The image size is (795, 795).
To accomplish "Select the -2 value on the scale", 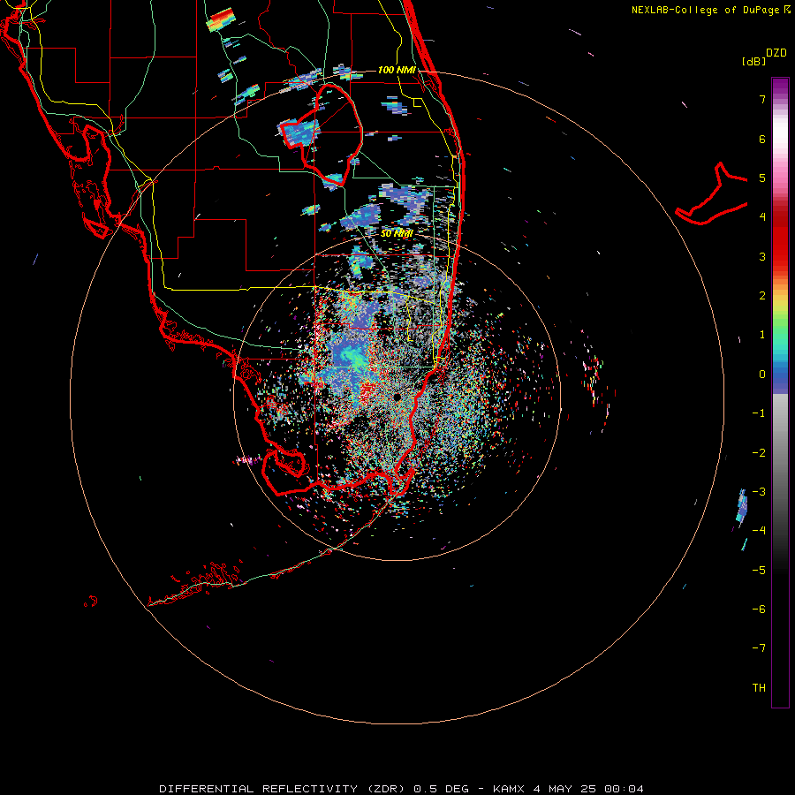I will coord(759,453).
